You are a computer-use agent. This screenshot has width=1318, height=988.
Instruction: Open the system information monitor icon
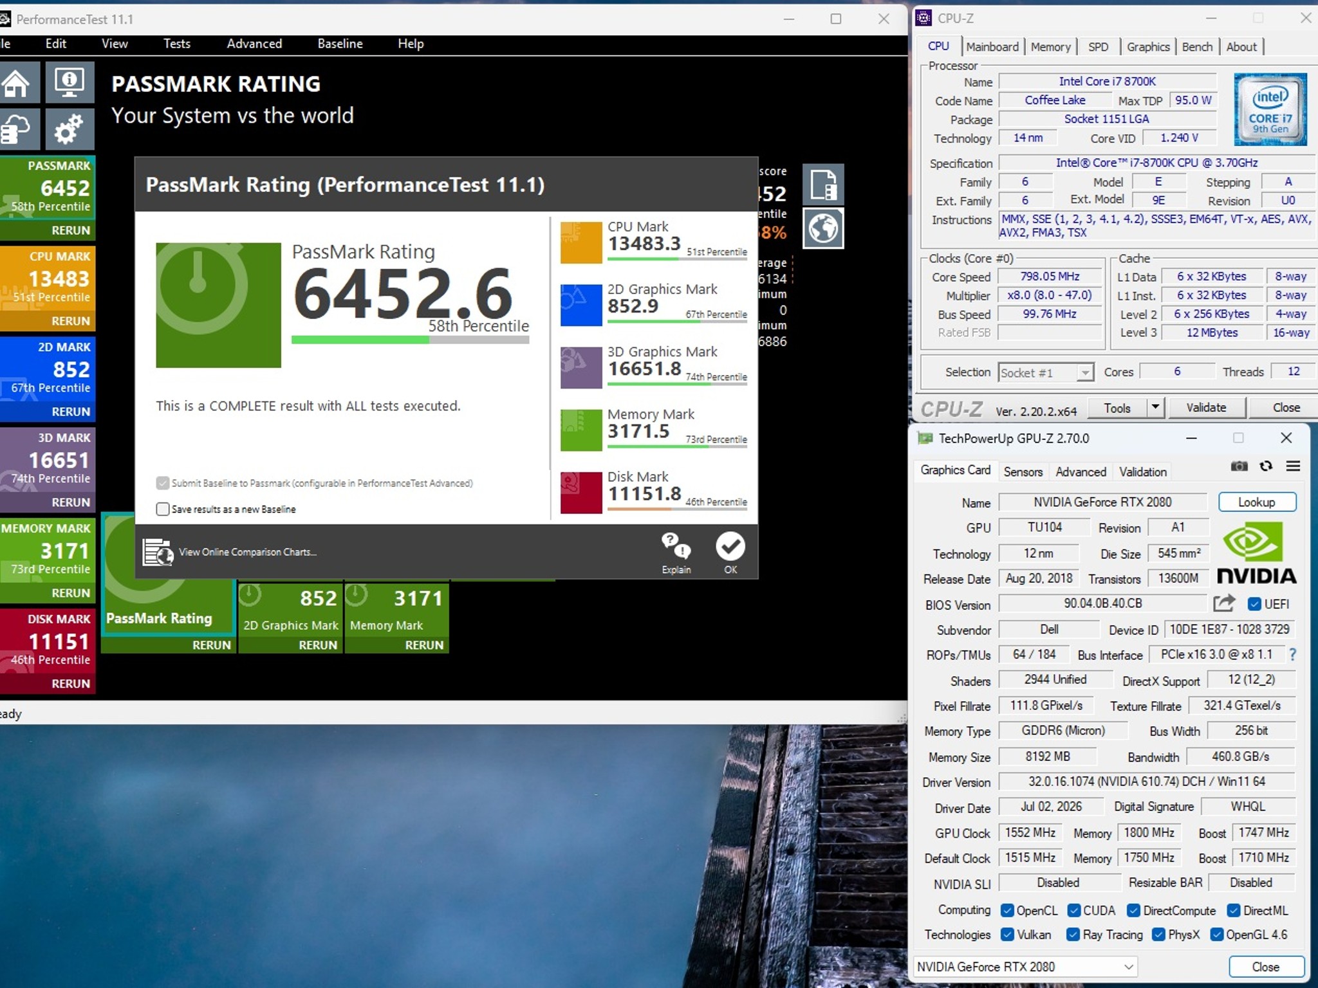(x=70, y=82)
